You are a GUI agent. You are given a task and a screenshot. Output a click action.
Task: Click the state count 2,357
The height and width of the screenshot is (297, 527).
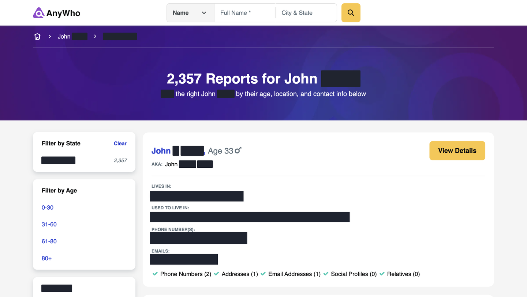click(x=120, y=160)
